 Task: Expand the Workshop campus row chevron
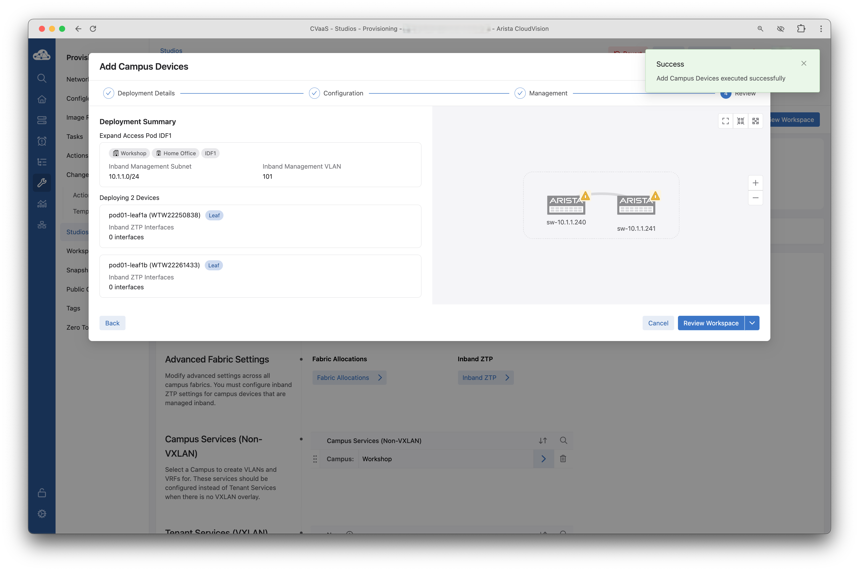click(x=543, y=459)
